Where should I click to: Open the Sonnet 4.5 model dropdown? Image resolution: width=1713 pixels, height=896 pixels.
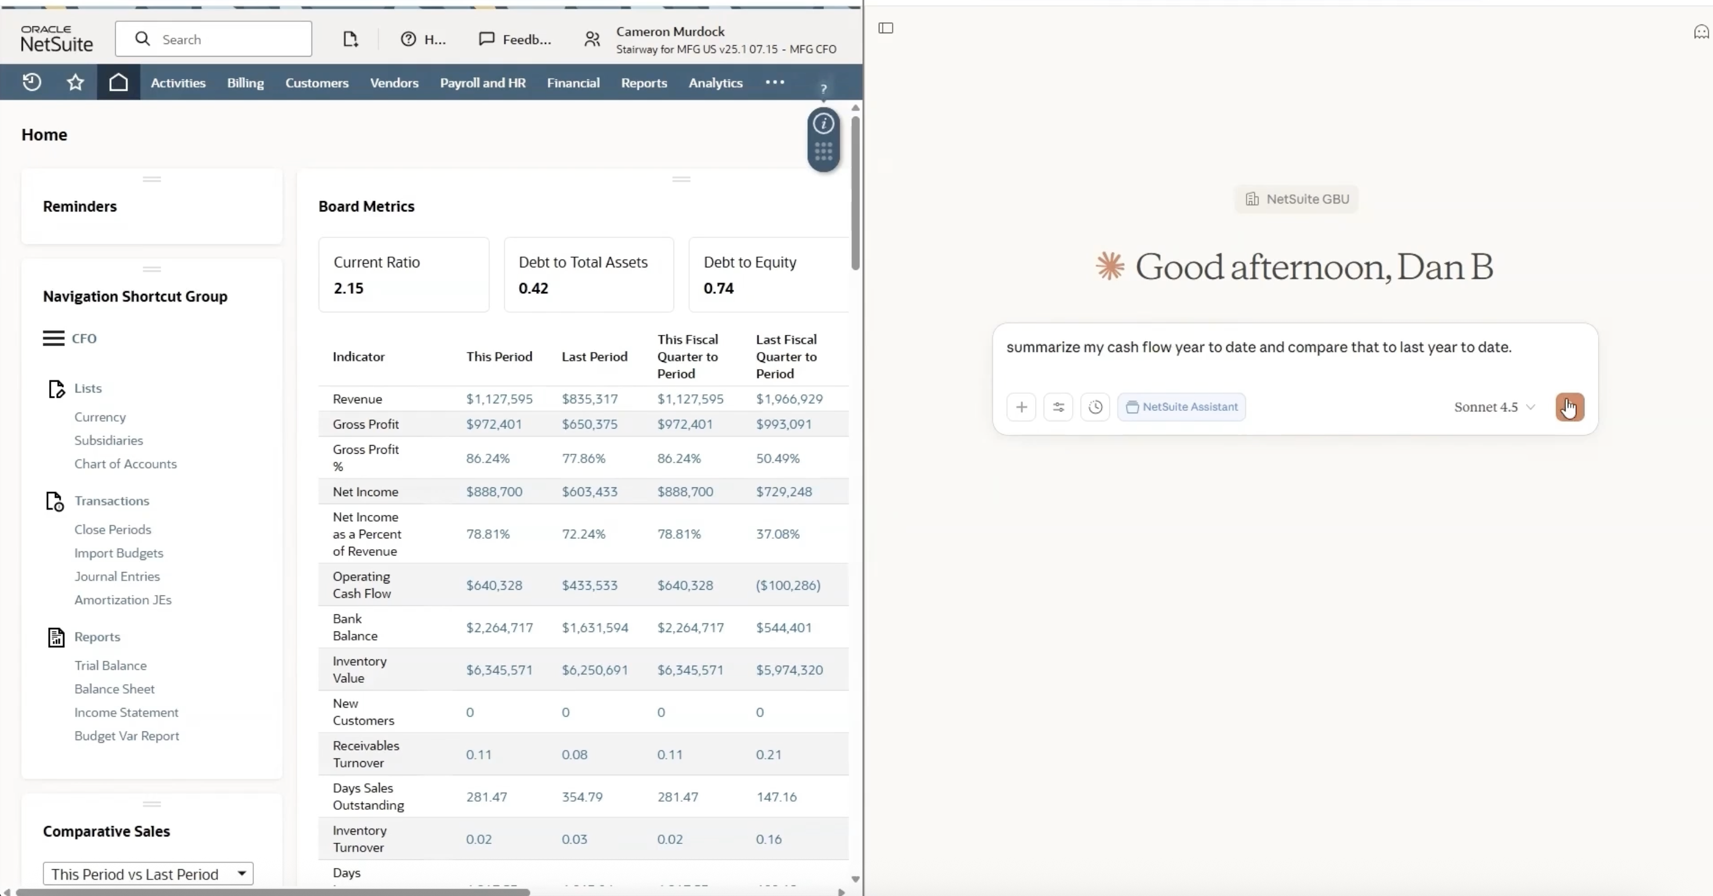coord(1494,407)
